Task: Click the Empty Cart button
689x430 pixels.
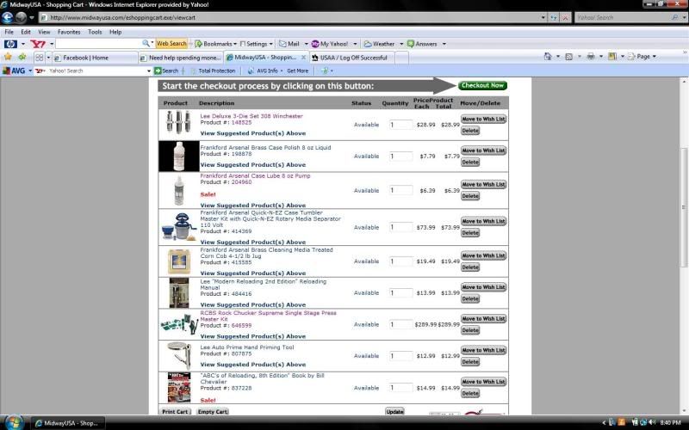Action: coord(213,412)
